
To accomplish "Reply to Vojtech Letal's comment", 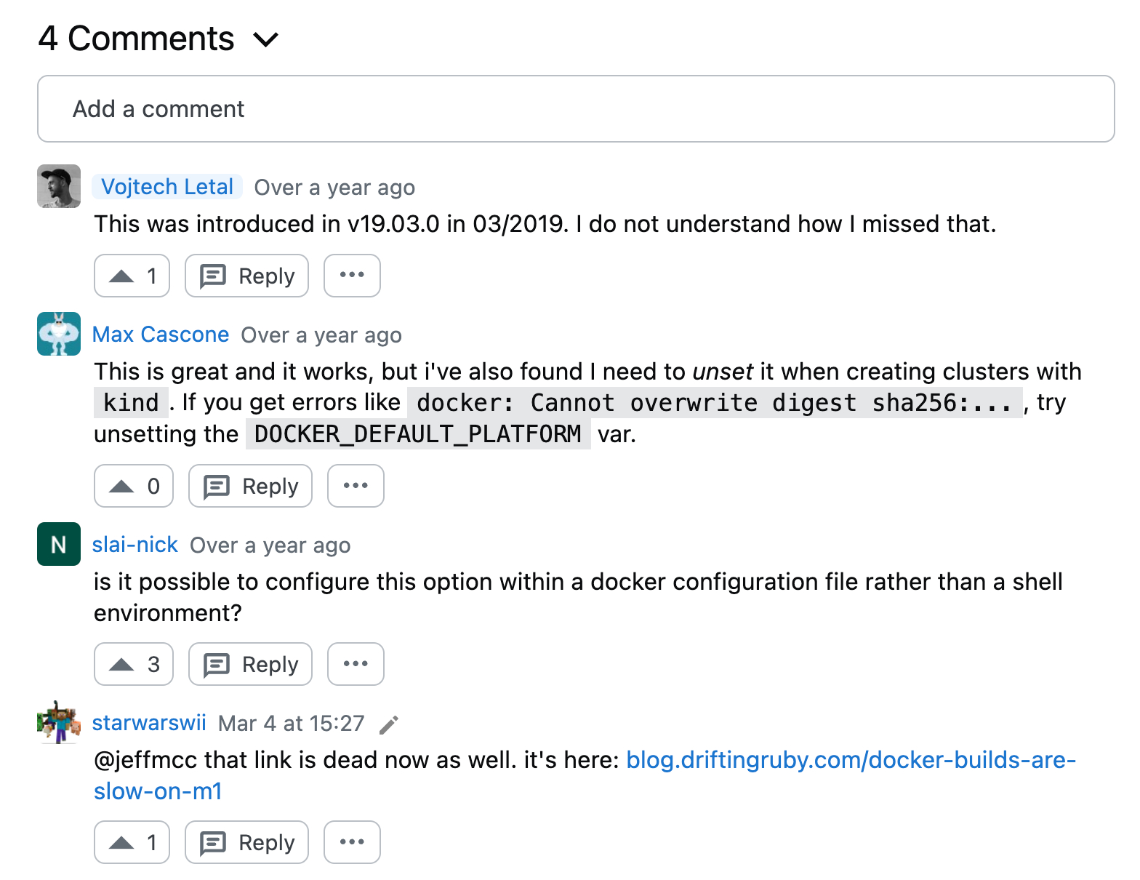I will point(246,276).
